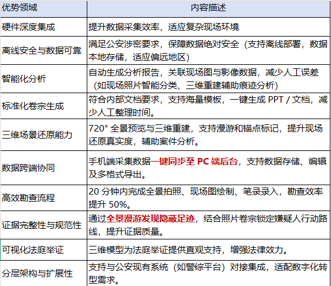The height and width of the screenshot is (286, 331).
Task: Click the cell 硬件深度集成
Action: tap(44, 27)
